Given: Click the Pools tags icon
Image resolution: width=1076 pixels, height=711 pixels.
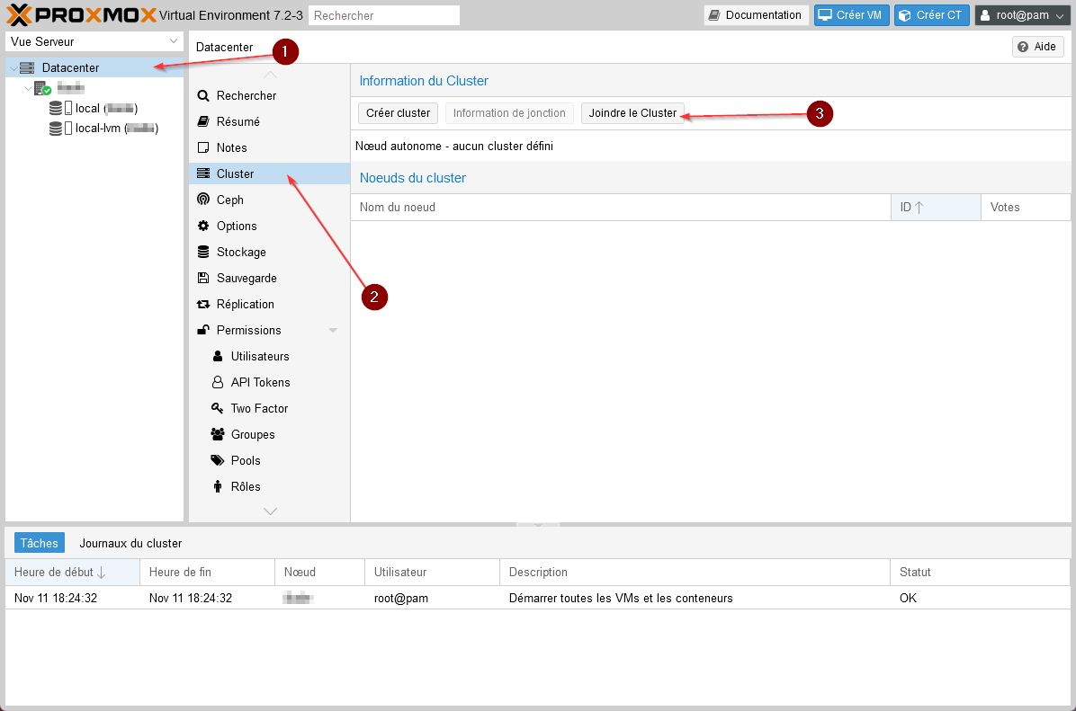Looking at the screenshot, I should (x=217, y=460).
